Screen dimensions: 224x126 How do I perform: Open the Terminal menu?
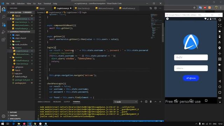click(47, 3)
